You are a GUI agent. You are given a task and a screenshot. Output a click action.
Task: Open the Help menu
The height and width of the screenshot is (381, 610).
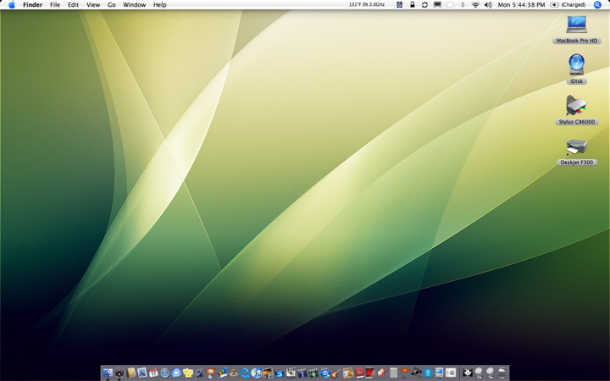click(159, 5)
